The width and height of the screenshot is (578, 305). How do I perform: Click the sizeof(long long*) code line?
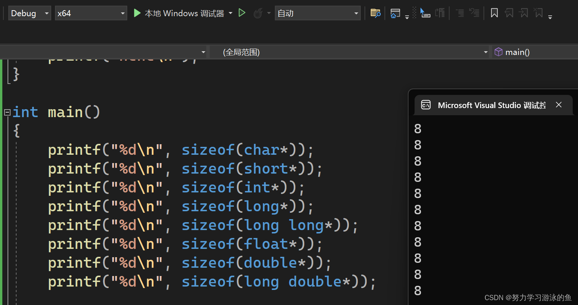[x=203, y=225]
